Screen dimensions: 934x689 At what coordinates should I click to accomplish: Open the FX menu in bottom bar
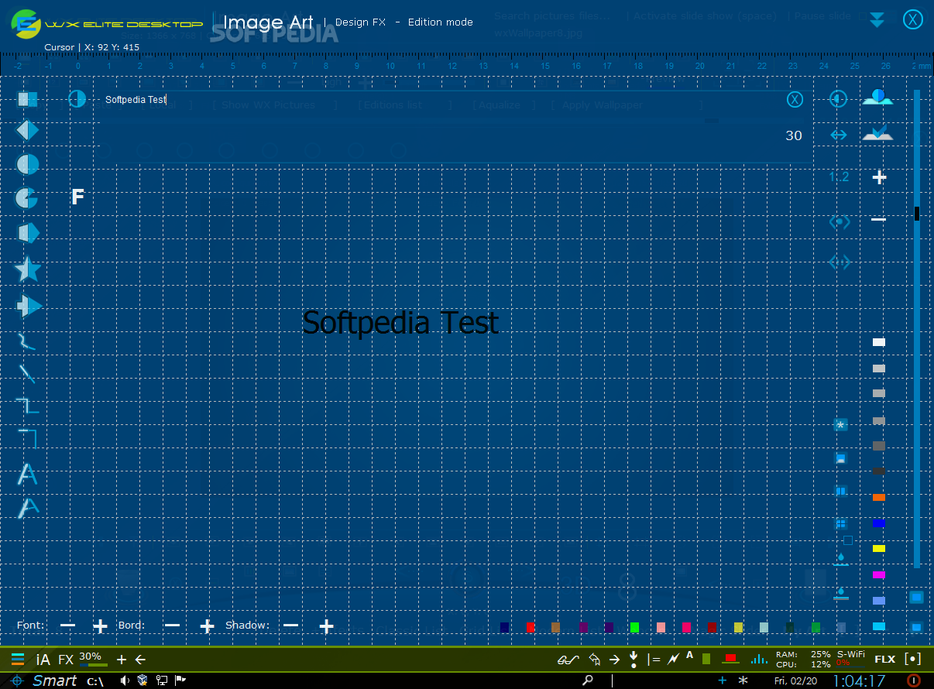pyautogui.click(x=66, y=660)
